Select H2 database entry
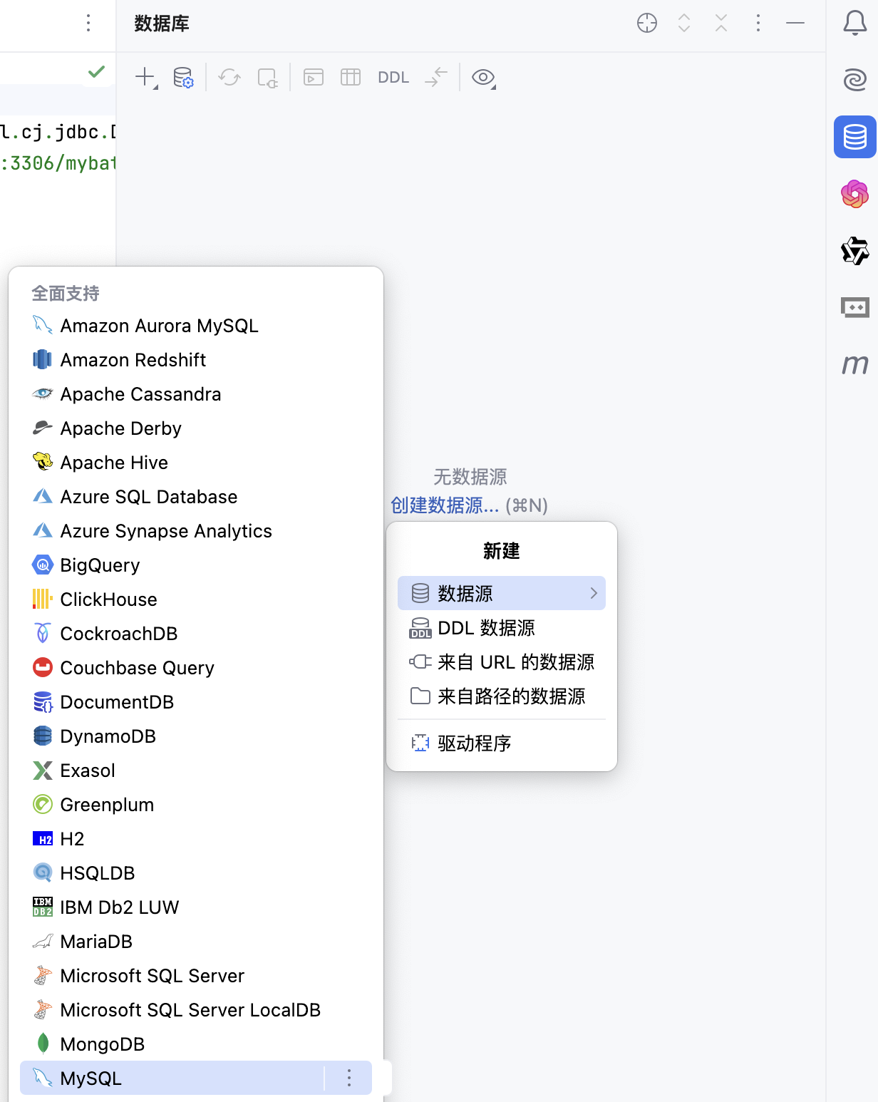Screen dimensions: 878x1102 click(196, 839)
